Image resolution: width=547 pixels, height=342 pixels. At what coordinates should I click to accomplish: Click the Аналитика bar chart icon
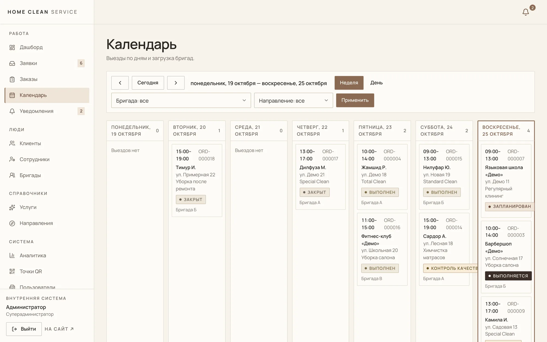tap(12, 256)
